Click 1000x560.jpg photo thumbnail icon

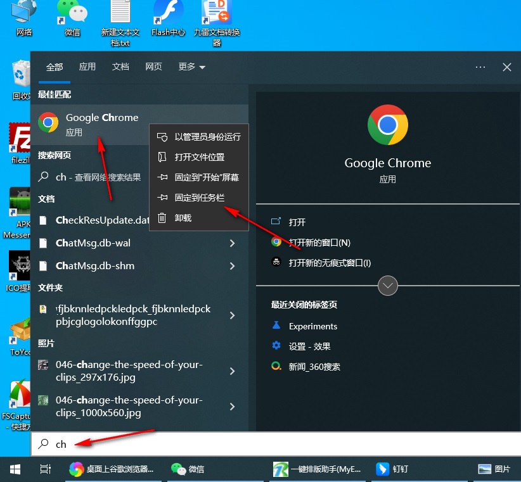point(43,400)
